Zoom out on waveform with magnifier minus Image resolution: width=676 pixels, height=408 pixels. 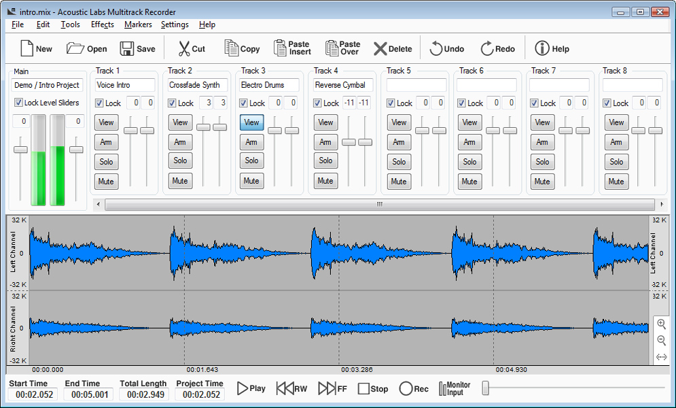(x=661, y=340)
